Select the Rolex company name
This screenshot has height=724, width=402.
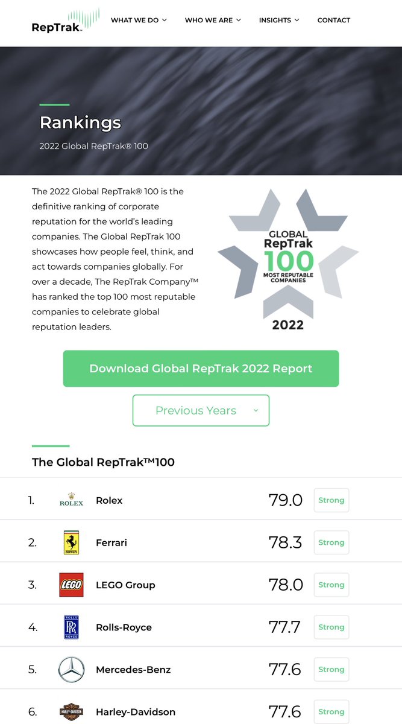[109, 500]
